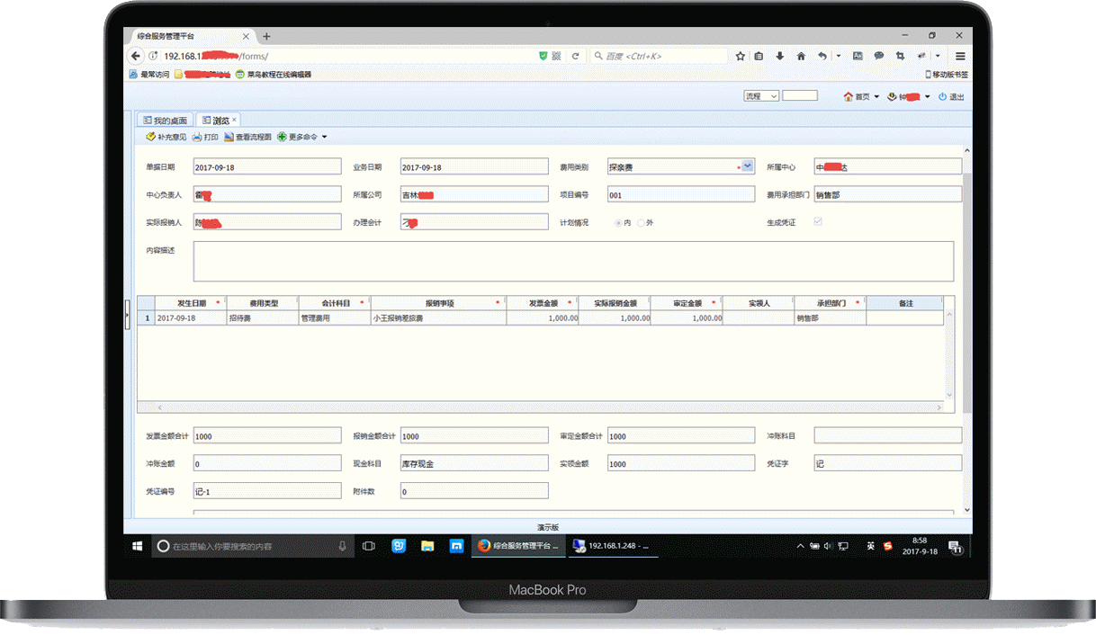The height and width of the screenshot is (635, 1096).
Task: Bookmark page with star icon
Action: (x=740, y=56)
